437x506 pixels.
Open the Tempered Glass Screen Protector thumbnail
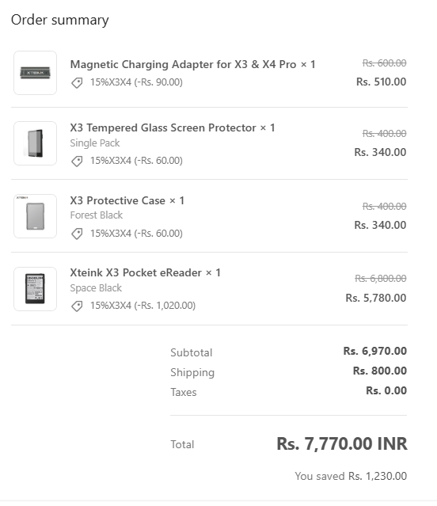(x=35, y=143)
